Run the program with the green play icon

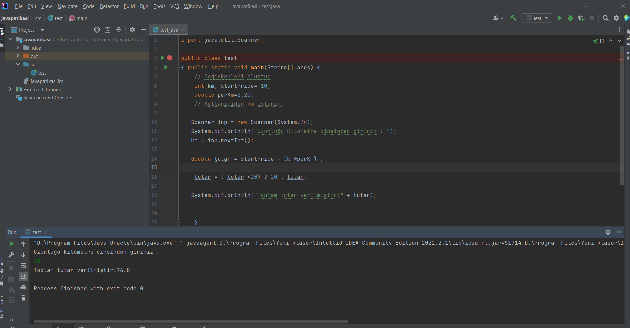[559, 18]
